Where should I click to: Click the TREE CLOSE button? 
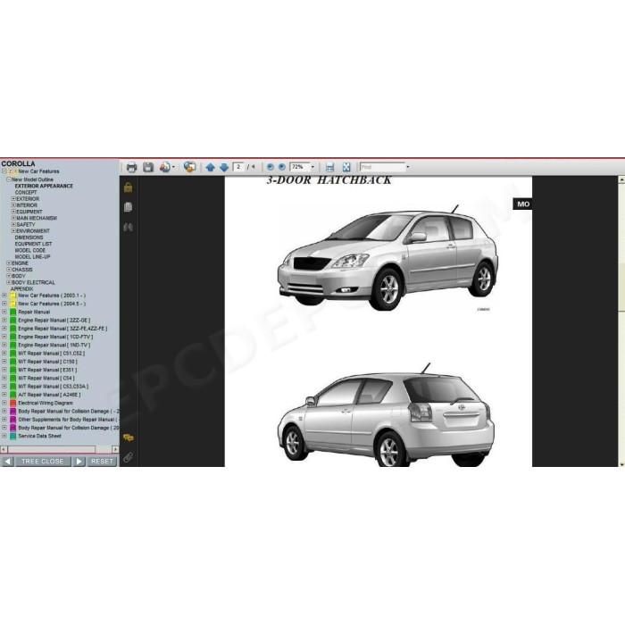pos(43,462)
